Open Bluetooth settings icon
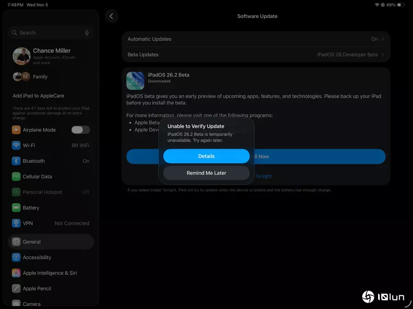This screenshot has width=413, height=309. click(17, 161)
